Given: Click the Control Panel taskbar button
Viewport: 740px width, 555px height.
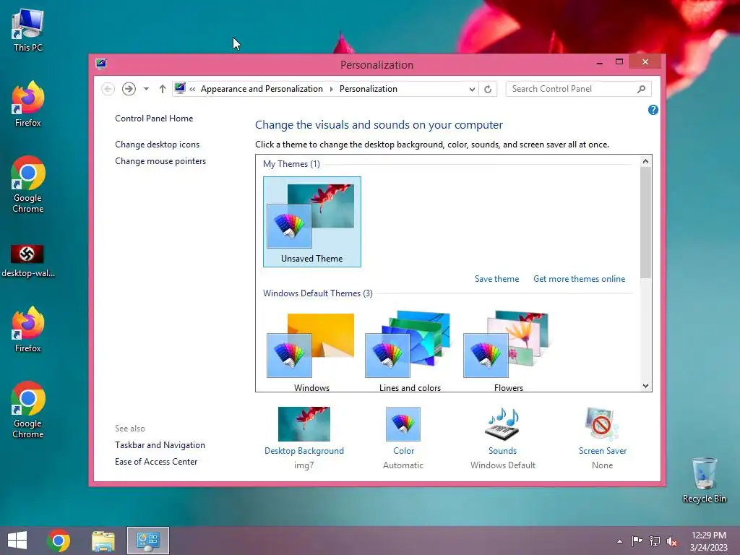Looking at the screenshot, I should (x=147, y=541).
